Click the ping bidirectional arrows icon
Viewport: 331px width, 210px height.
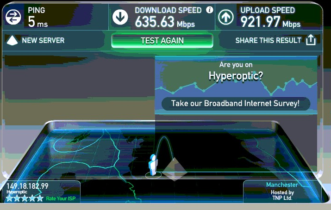point(13,17)
